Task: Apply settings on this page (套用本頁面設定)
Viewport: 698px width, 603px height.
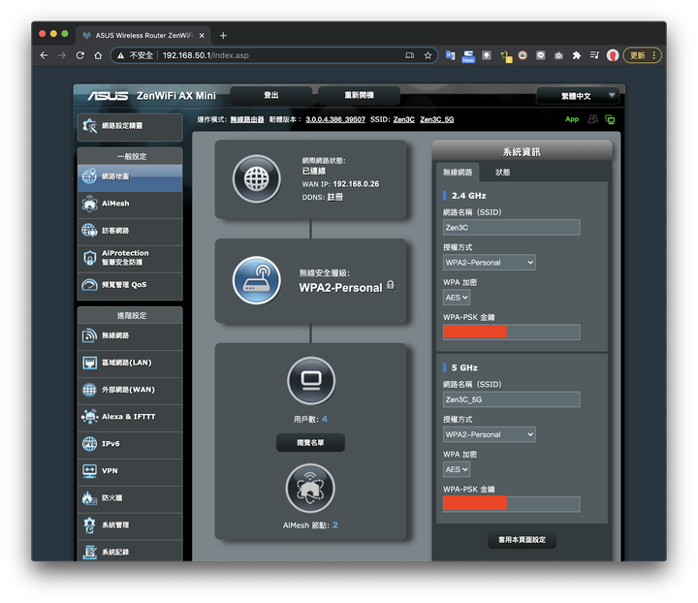Action: 522,540
